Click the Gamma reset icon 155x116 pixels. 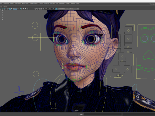point(50,9)
